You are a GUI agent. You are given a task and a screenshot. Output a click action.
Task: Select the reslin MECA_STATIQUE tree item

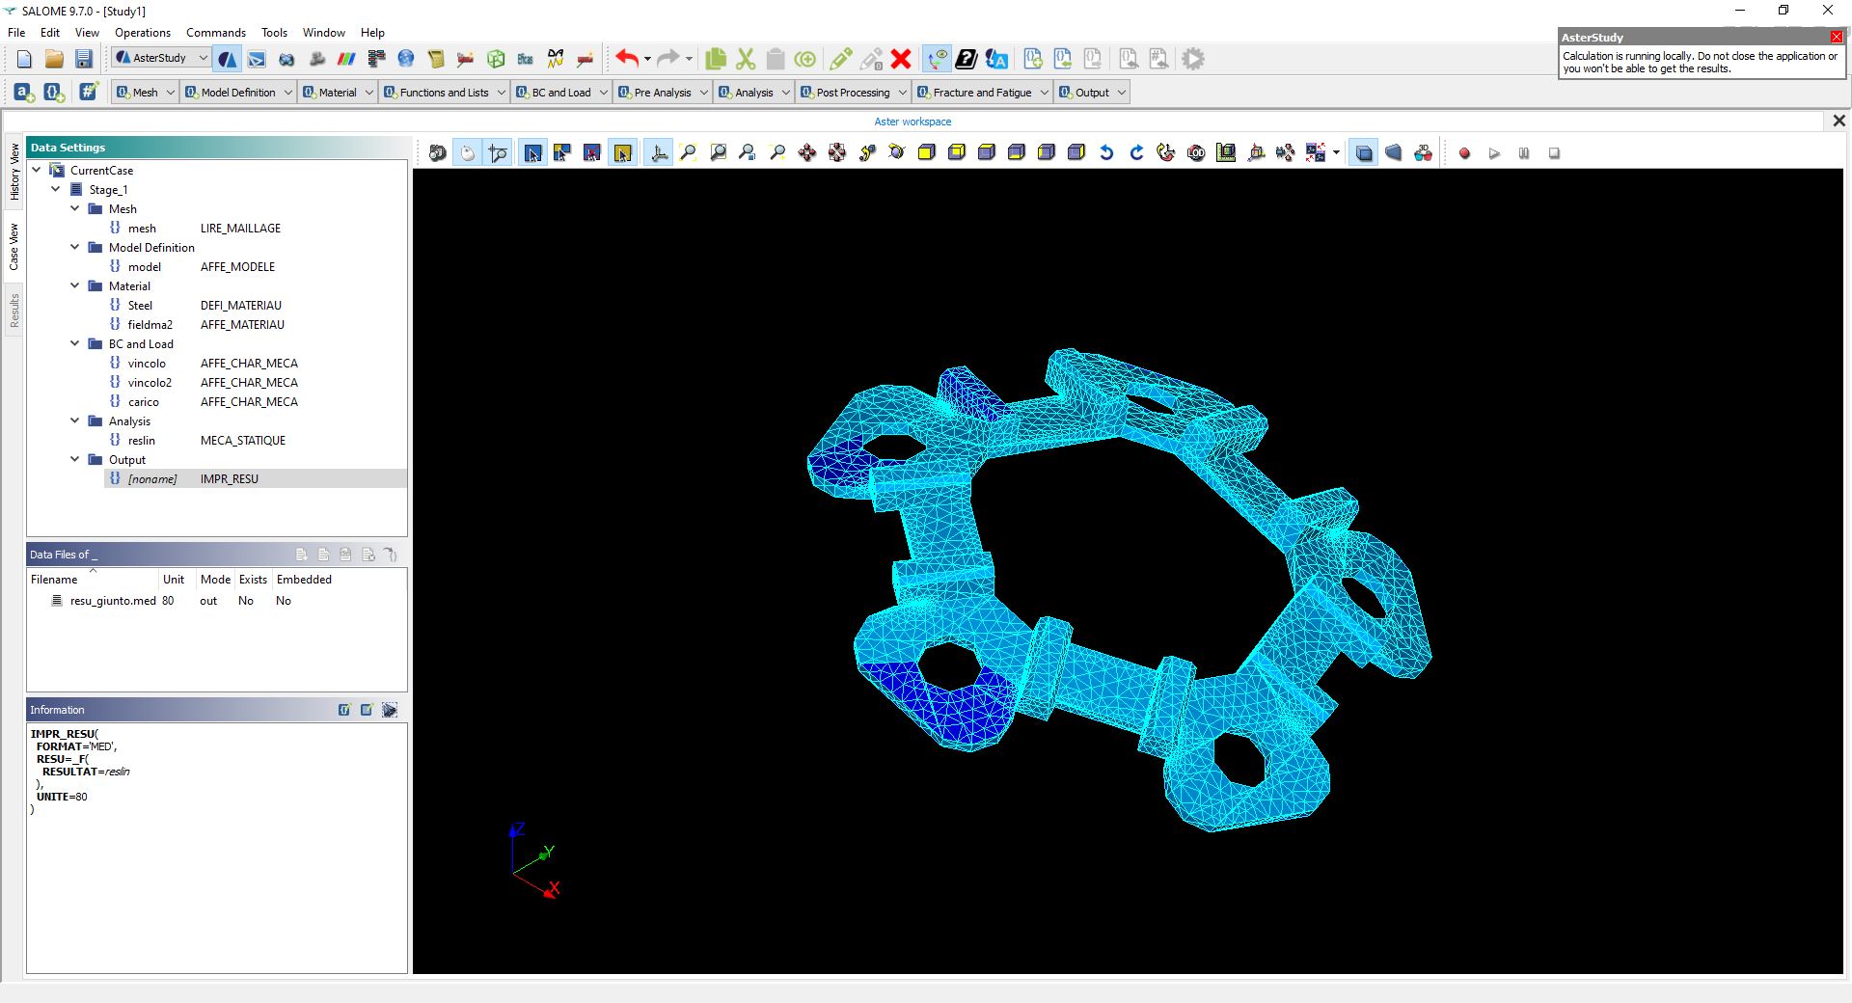(142, 441)
